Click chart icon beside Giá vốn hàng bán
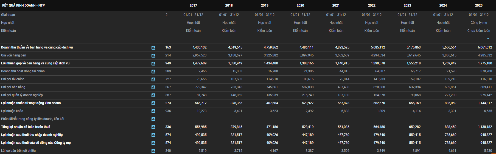This screenshot has width=496, height=154. 153,56
